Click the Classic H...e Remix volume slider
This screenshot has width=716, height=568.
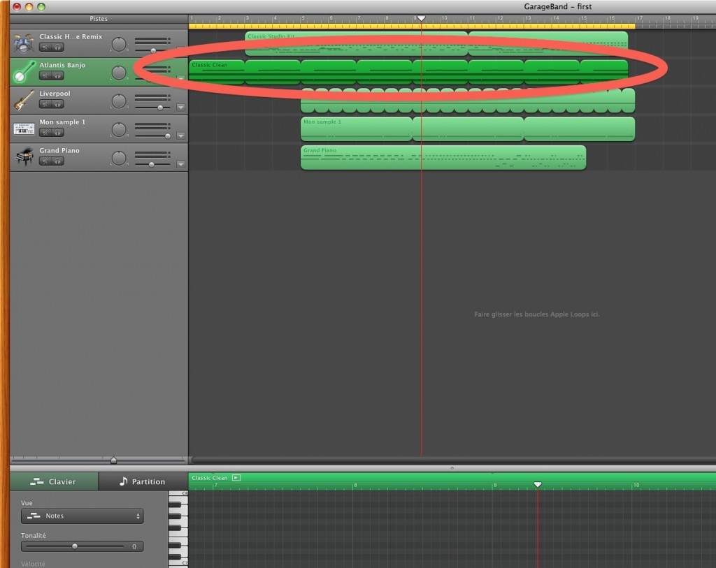153,50
